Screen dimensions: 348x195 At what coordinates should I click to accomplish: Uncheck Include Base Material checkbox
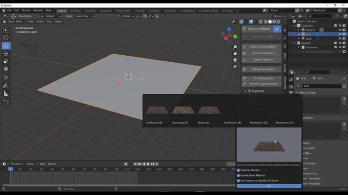coord(238,175)
